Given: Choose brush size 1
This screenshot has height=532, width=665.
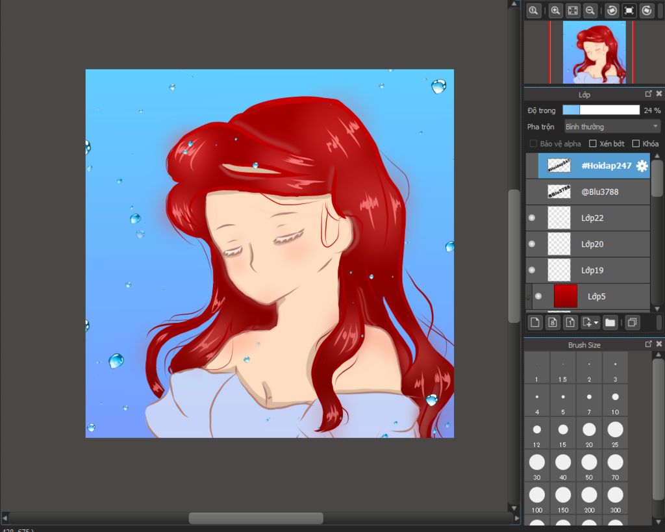Looking at the screenshot, I should [537, 368].
